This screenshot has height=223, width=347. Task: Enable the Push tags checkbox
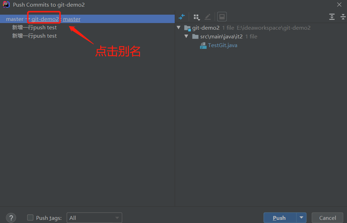[30, 218]
